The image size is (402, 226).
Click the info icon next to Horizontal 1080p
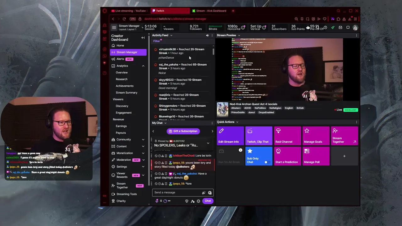tap(243, 28)
